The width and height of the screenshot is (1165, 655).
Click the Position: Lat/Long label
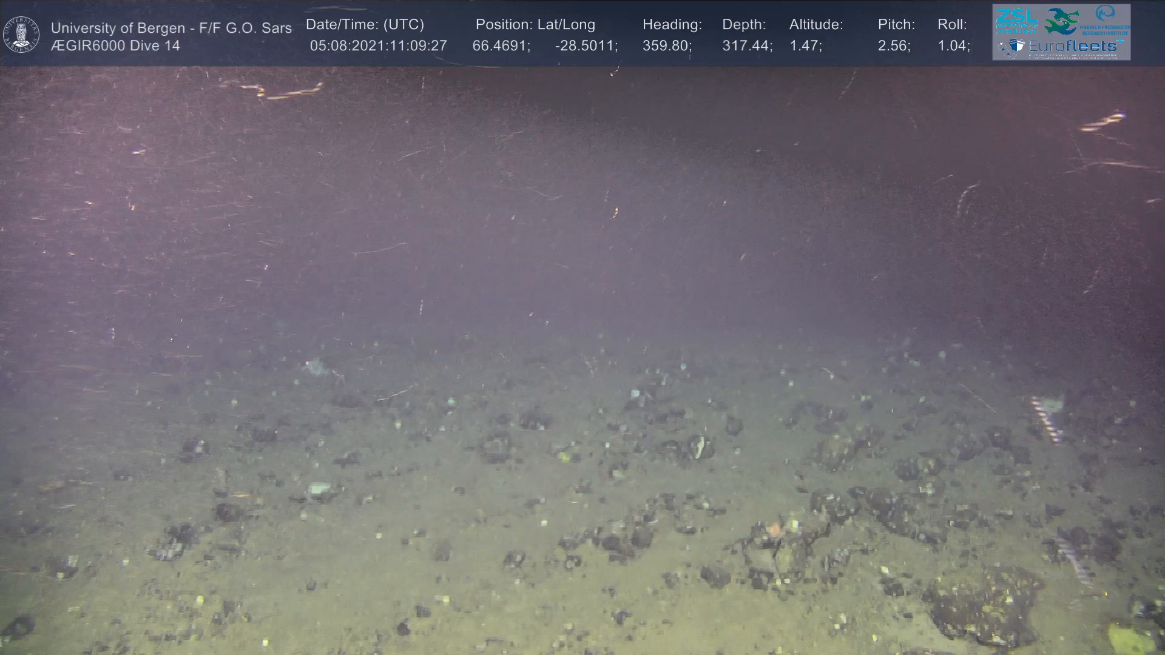click(535, 25)
